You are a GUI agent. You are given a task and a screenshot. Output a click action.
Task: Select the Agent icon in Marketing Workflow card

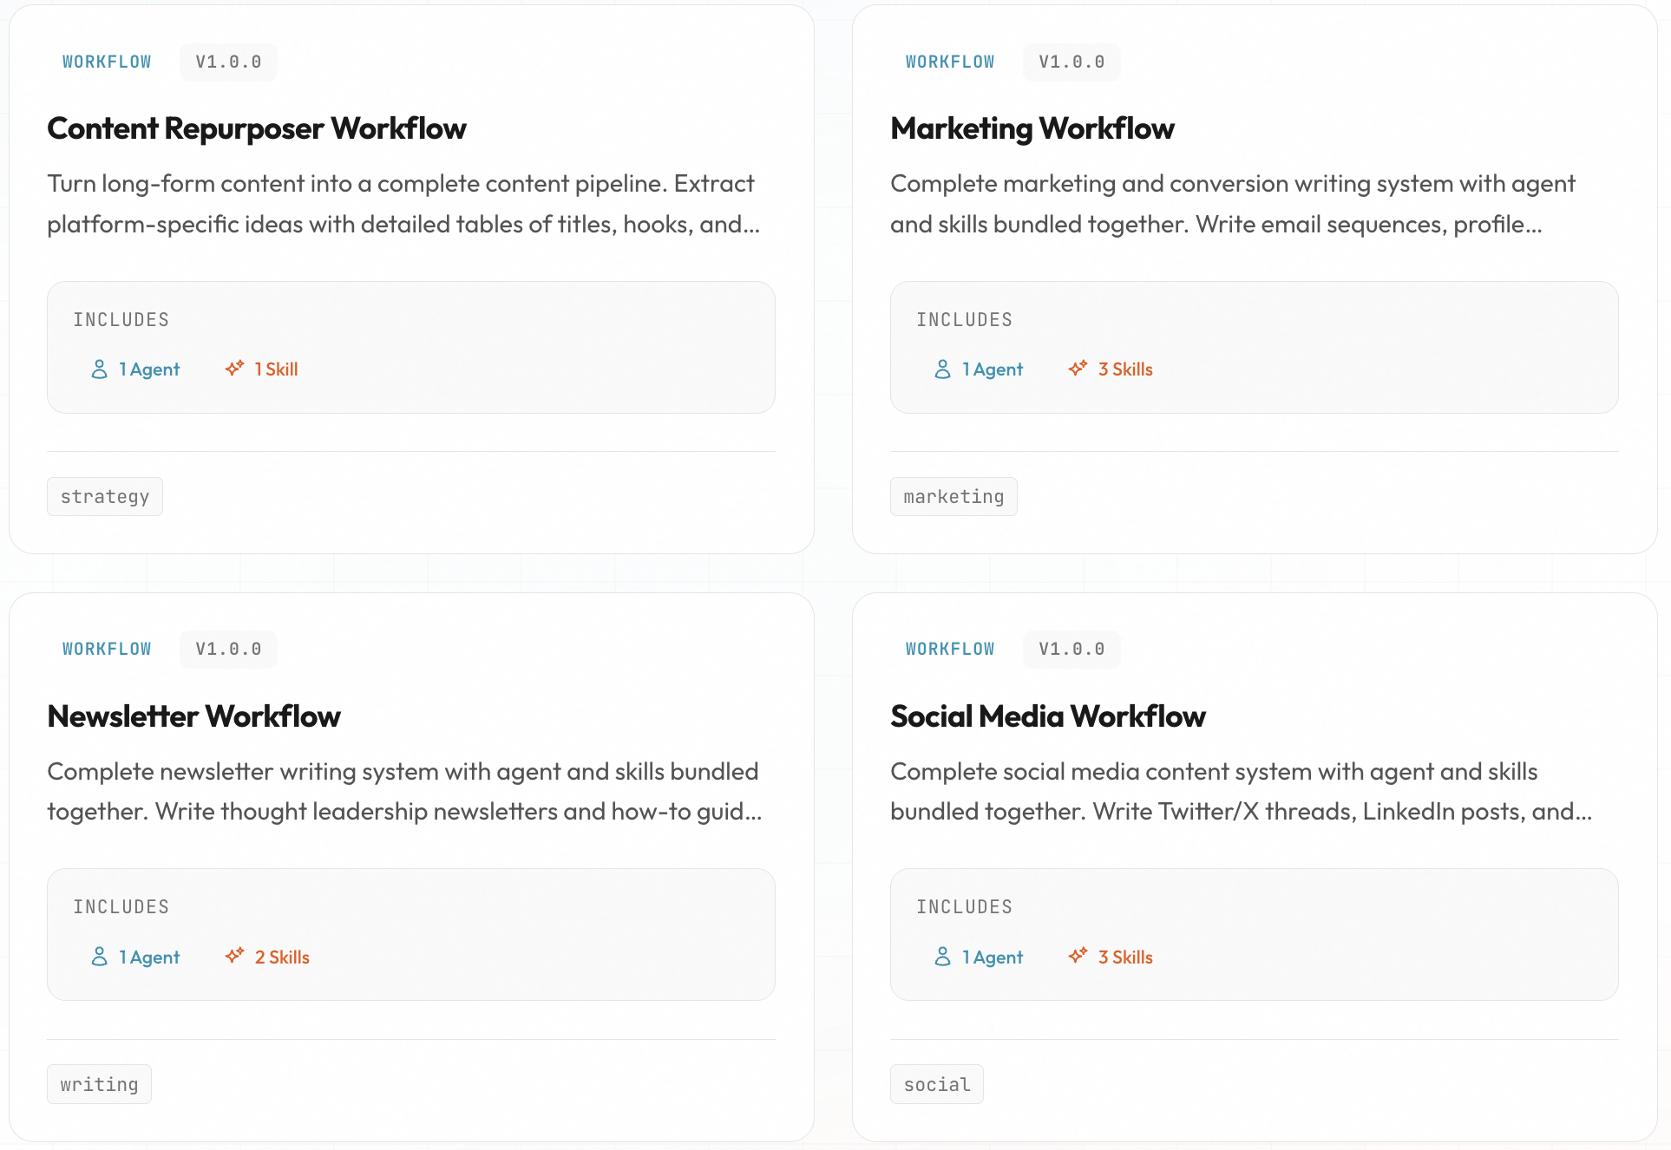coord(942,369)
